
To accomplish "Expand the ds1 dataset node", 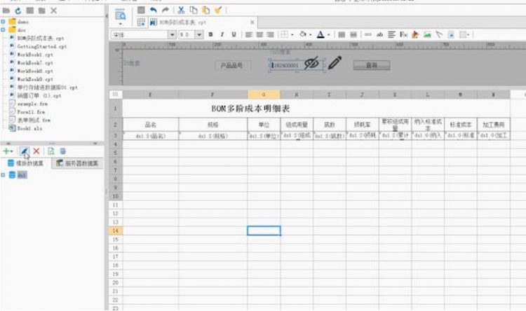I will 3,175.
